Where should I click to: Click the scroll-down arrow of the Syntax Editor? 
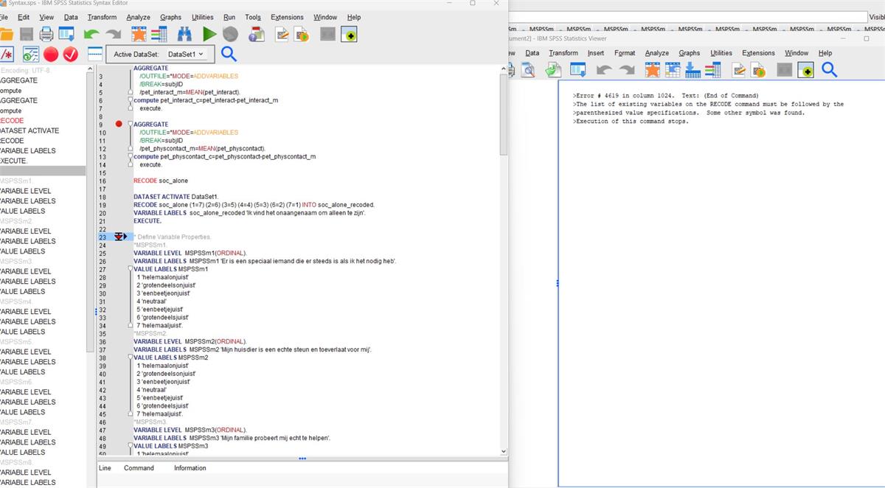click(504, 451)
